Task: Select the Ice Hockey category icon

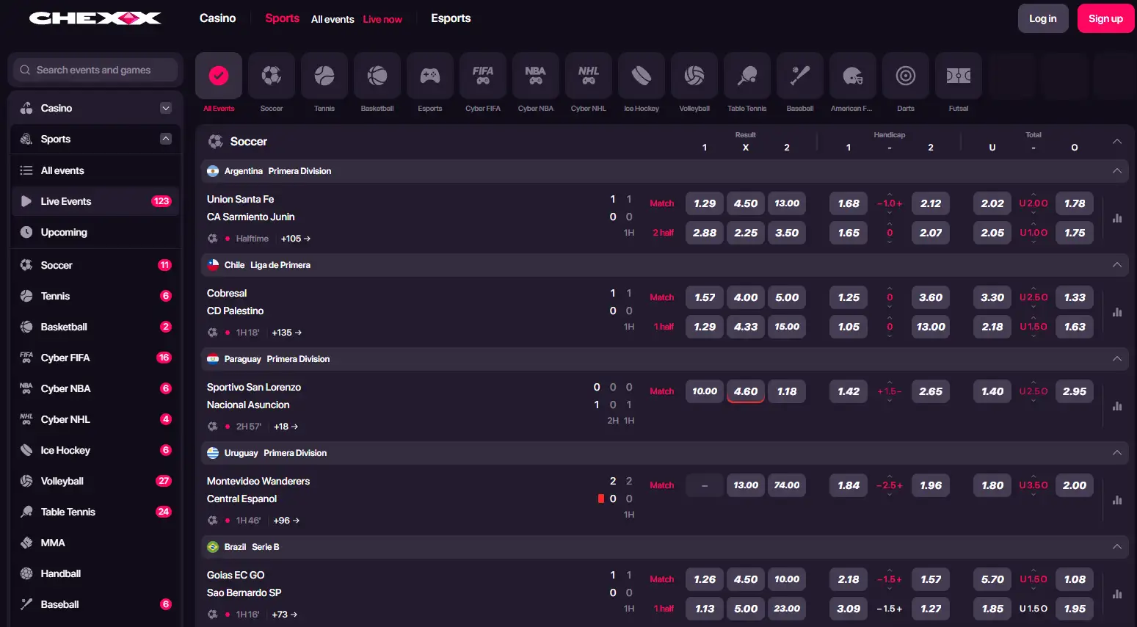Action: pyautogui.click(x=642, y=76)
